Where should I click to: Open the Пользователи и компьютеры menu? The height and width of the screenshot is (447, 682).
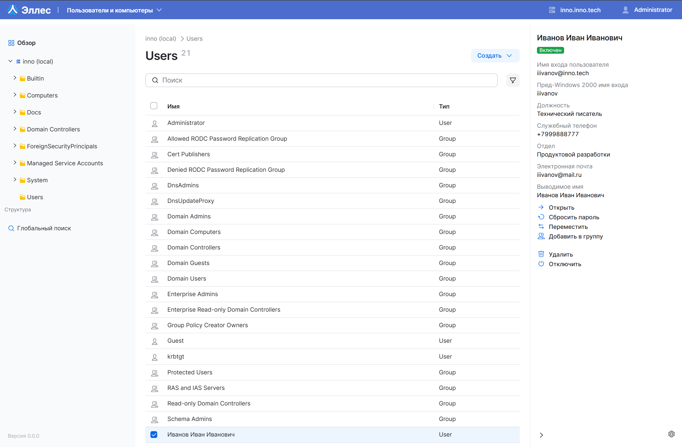pos(114,10)
